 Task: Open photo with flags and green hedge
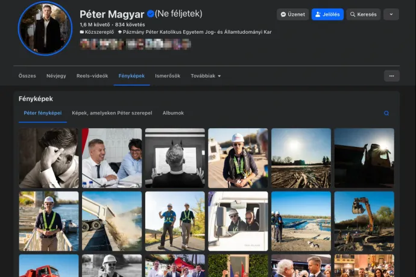coord(238,266)
